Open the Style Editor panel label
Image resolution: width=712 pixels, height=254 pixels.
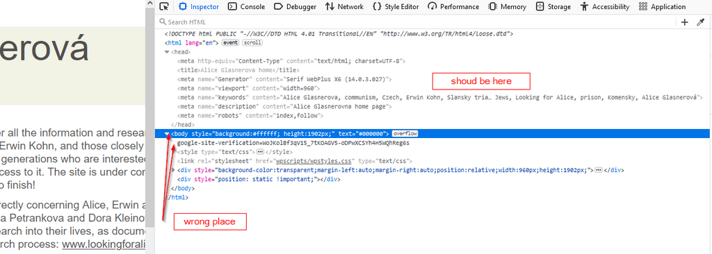pos(402,7)
